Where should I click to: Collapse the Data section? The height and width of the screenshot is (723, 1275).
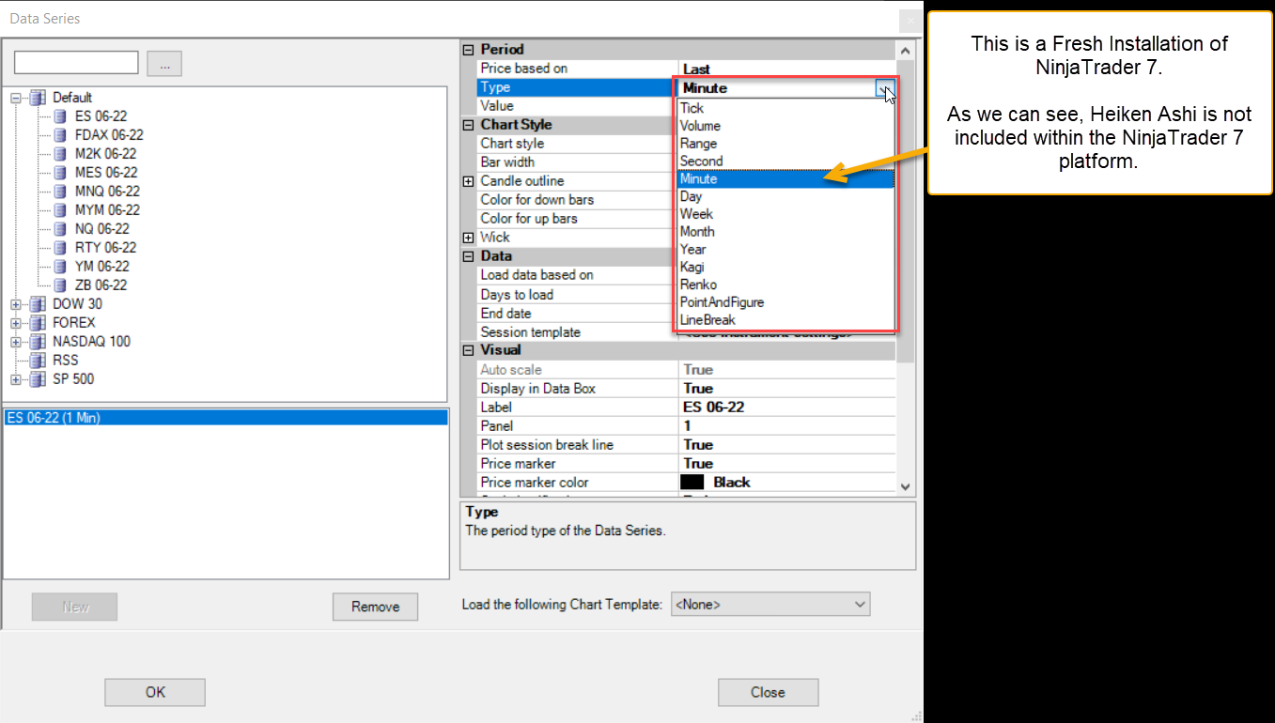(468, 256)
